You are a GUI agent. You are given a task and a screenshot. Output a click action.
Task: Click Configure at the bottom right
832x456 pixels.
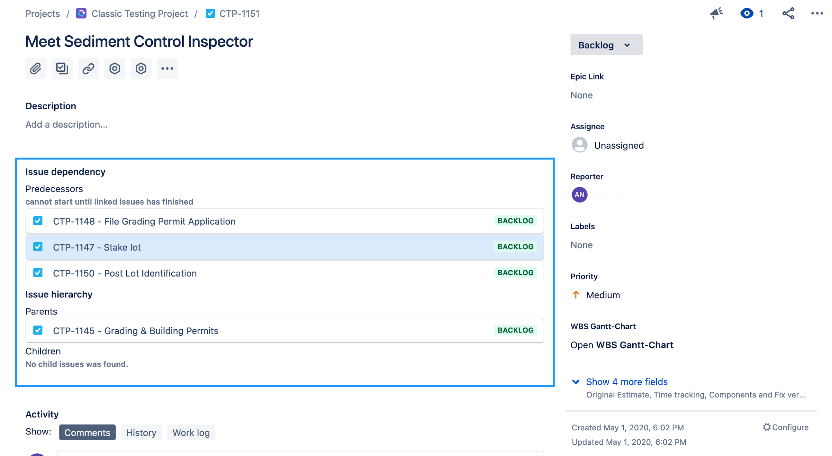pyautogui.click(x=786, y=427)
